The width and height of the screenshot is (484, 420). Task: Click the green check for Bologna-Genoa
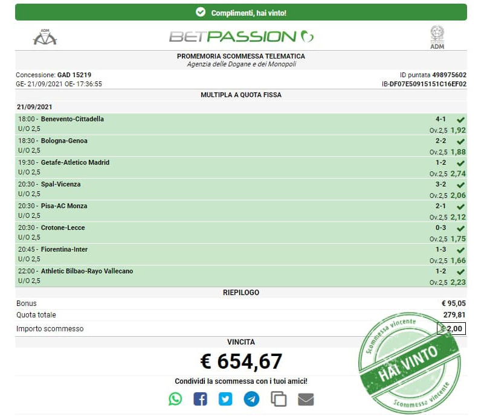coord(460,142)
